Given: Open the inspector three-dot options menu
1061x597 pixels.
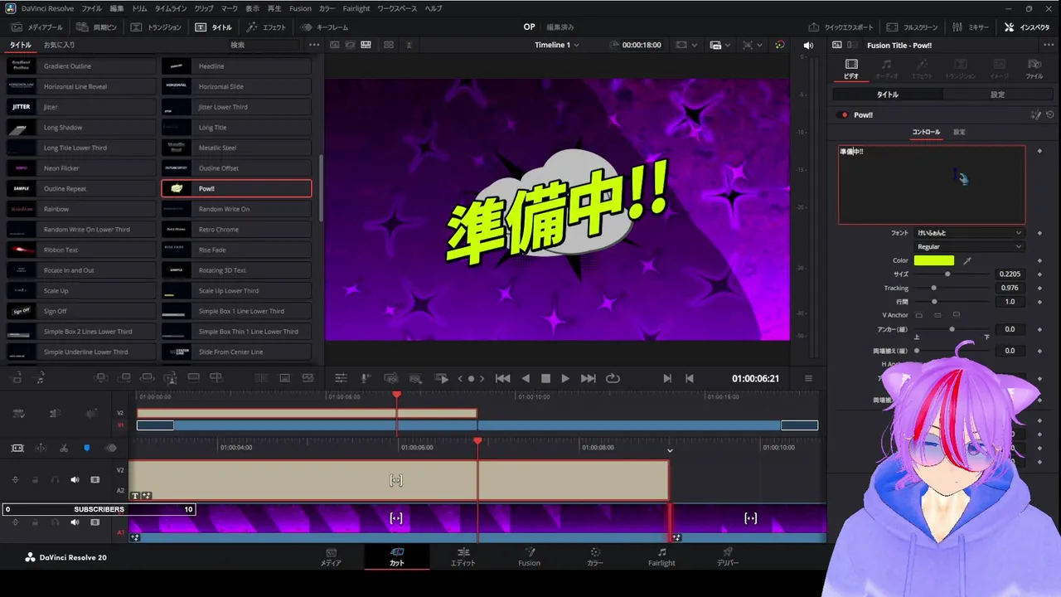Looking at the screenshot, I should point(1049,45).
